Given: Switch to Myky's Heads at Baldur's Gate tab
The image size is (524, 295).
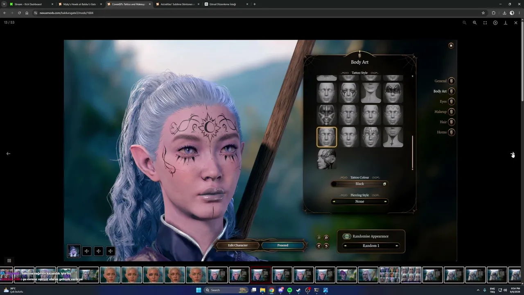Looking at the screenshot, I should click(80, 4).
